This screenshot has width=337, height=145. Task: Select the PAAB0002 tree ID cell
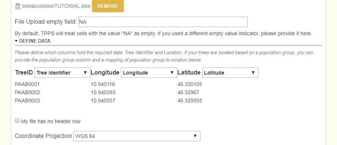pos(27,93)
